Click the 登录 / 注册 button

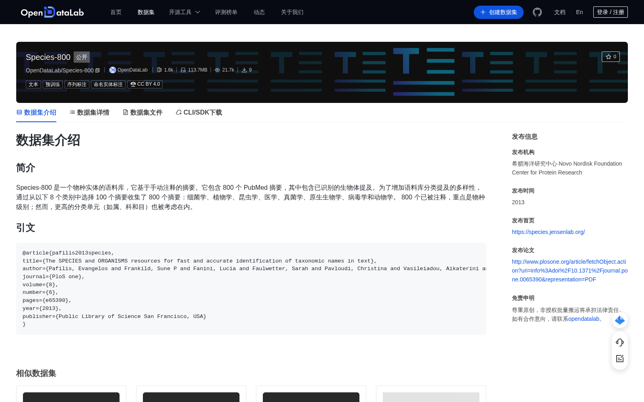point(611,12)
